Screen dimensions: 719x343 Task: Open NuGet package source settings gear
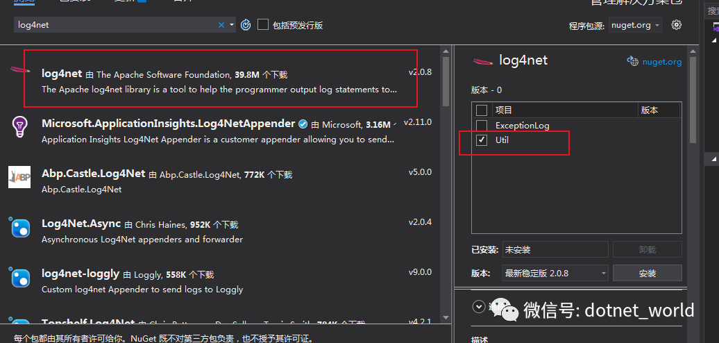coord(677,25)
